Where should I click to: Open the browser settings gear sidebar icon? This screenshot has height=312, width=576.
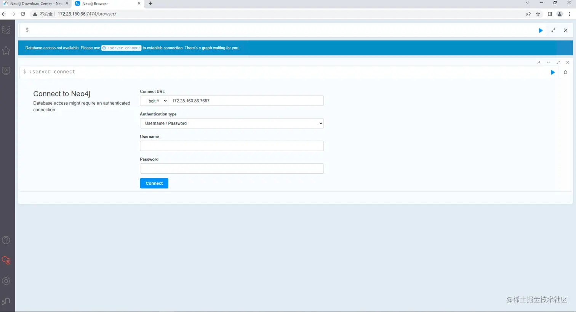tap(6, 281)
